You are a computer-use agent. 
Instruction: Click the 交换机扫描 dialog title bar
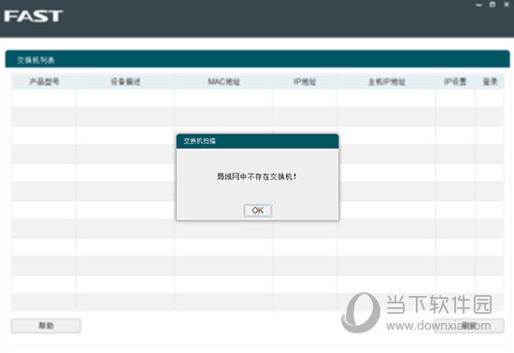point(257,141)
